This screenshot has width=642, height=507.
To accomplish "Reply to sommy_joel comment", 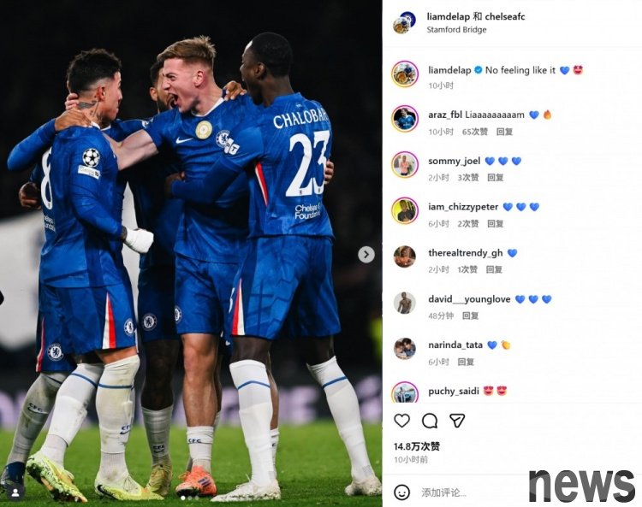I will [x=495, y=178].
